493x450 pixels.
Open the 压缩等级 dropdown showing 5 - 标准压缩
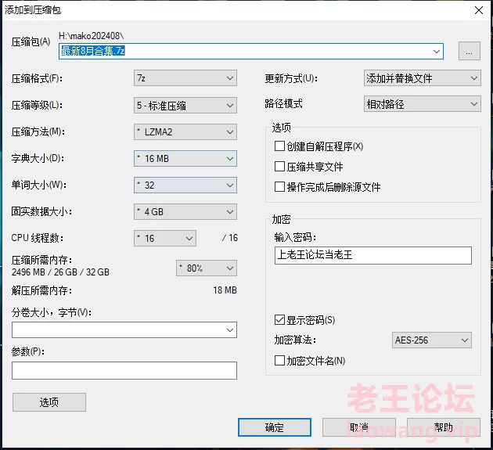coord(185,106)
